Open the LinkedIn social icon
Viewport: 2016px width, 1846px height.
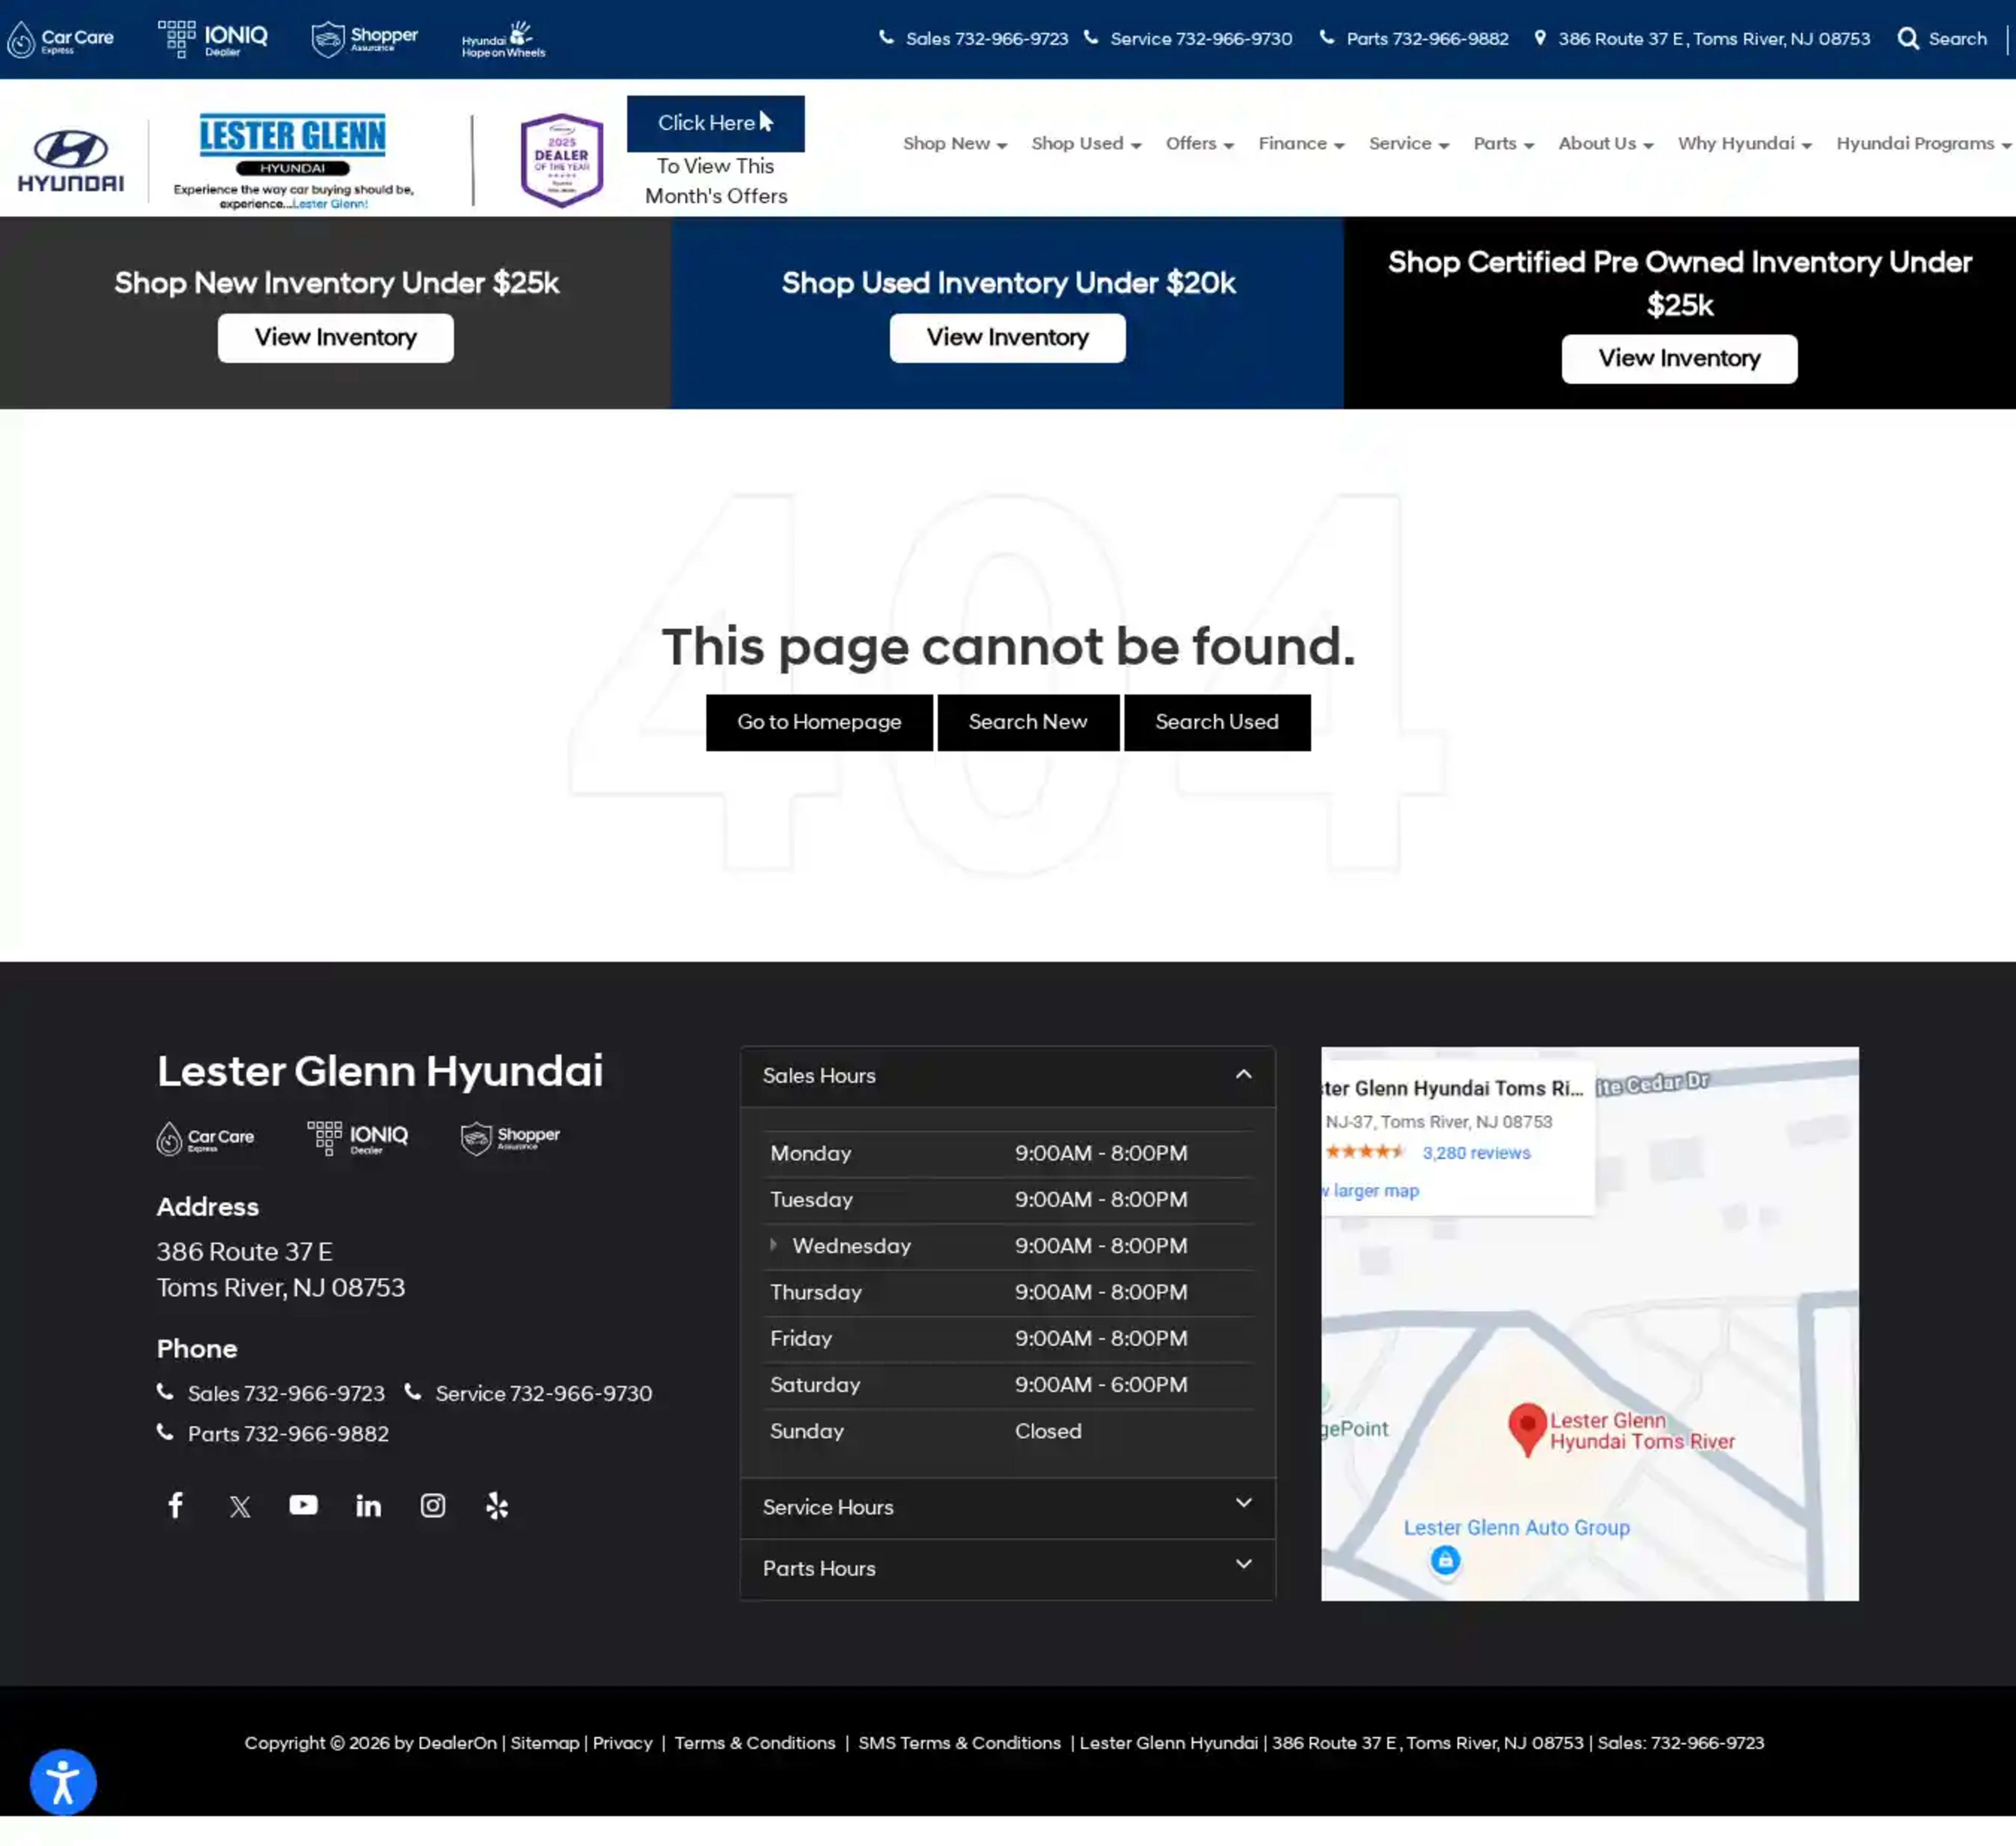coord(368,1505)
